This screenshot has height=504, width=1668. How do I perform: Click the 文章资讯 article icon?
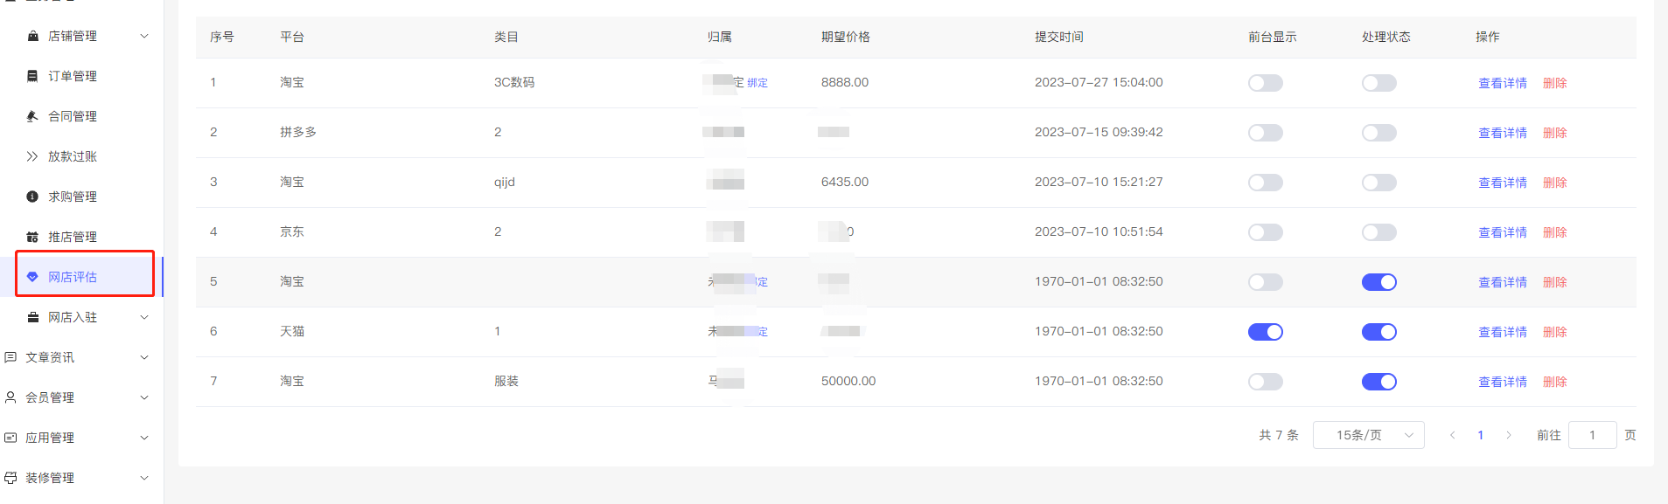[10, 357]
